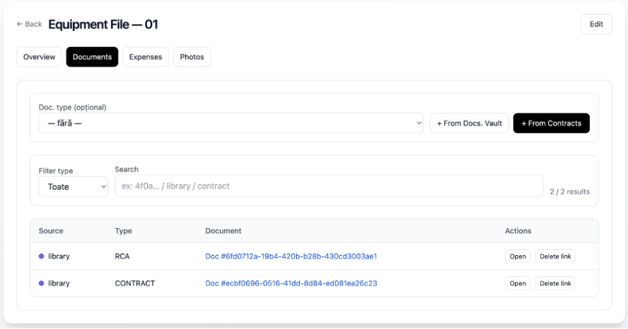Viewport: 628px width, 329px height.
Task: Switch to the Overview tab
Action: [x=40, y=57]
